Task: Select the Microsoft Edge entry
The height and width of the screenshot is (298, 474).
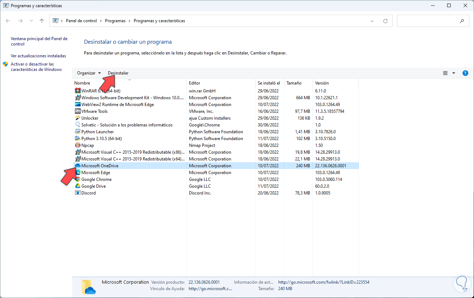Action: (215, 173)
